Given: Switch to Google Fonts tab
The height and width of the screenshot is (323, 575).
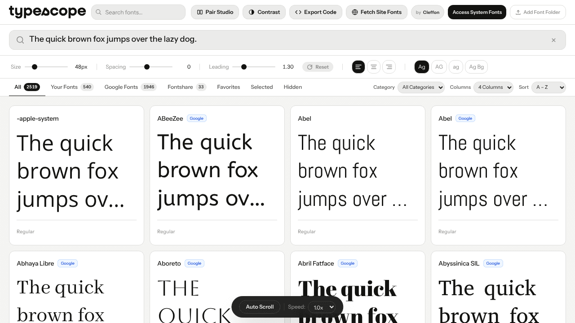Looking at the screenshot, I should (130, 87).
